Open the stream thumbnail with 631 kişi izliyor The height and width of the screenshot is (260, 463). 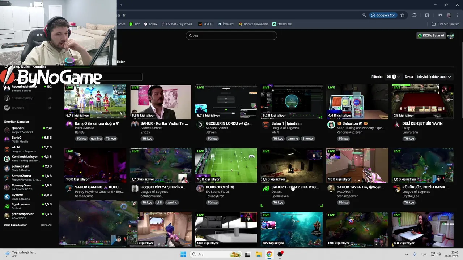coord(422,229)
